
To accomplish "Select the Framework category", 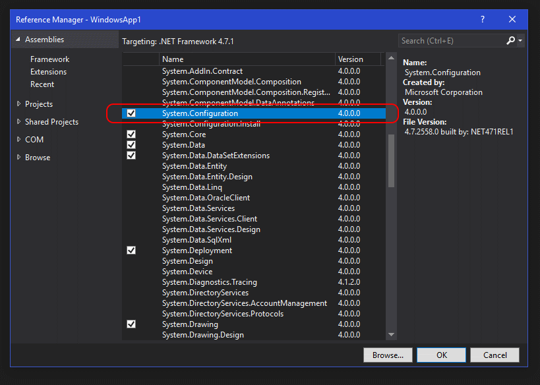I will coord(50,59).
